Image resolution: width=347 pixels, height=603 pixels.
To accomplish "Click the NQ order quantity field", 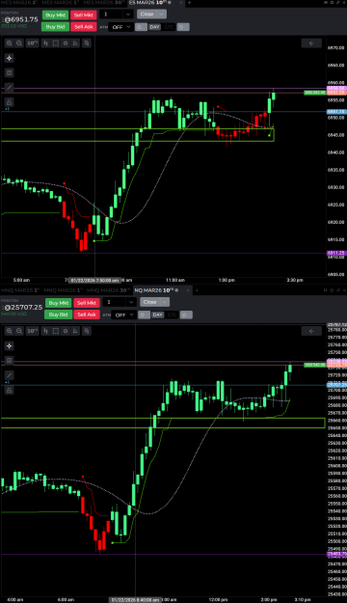I will [115, 302].
